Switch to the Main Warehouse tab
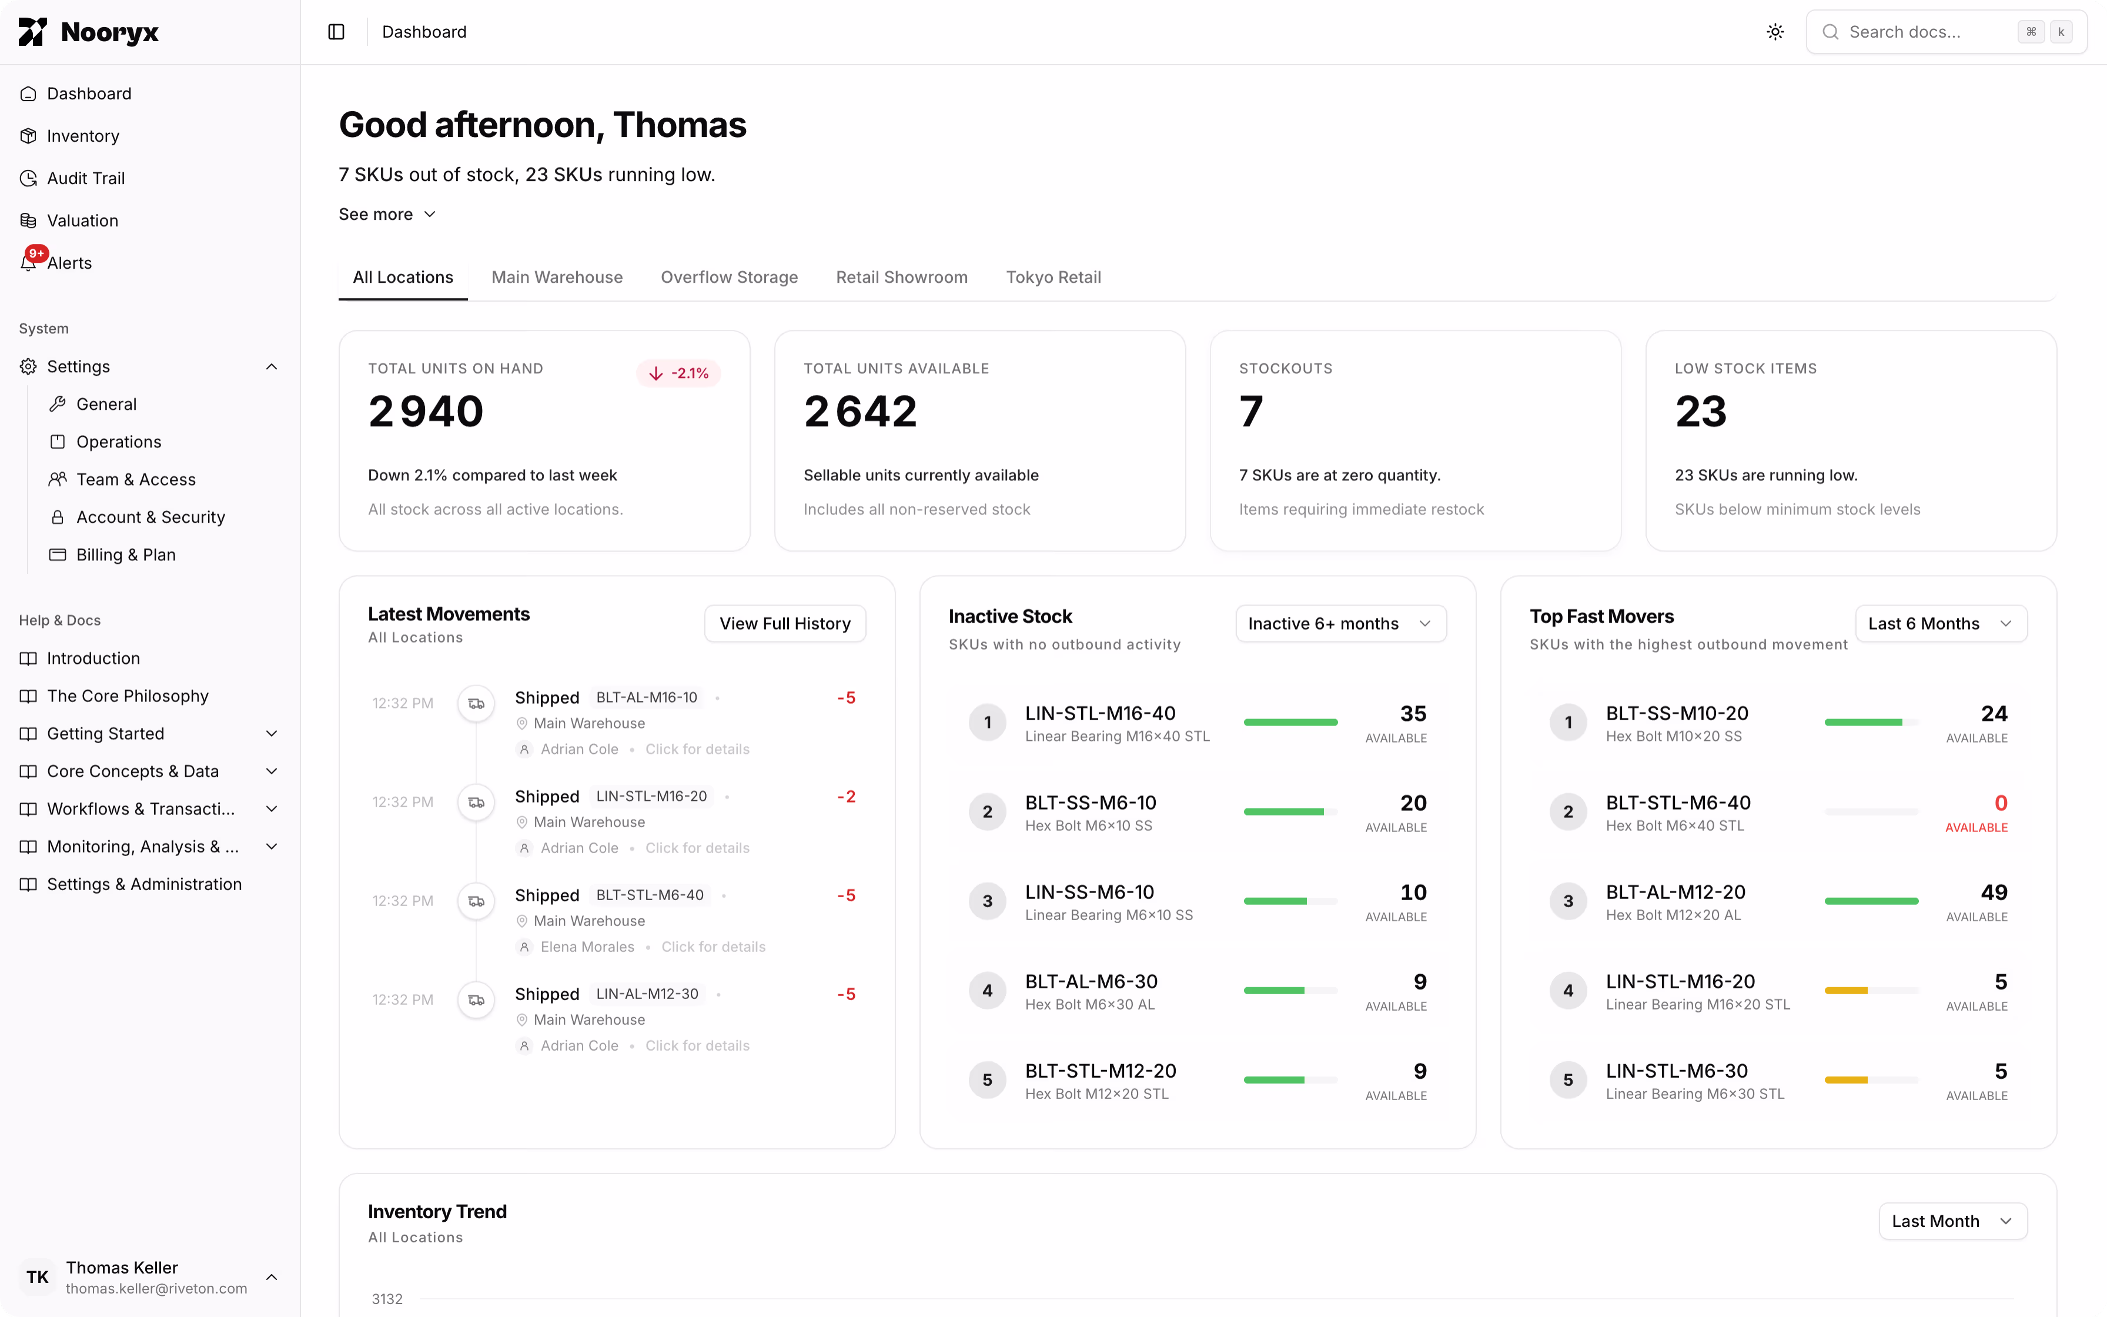 (x=557, y=277)
